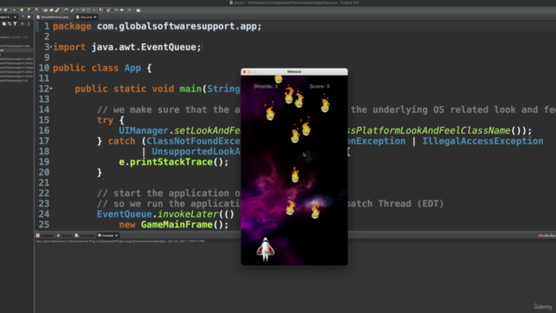Minimize the Project Explorer view
The height and width of the screenshot is (313, 556).
click(x=23, y=17)
